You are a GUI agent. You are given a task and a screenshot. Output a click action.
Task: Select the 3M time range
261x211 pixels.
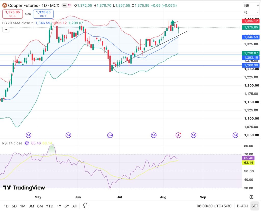pos(31,206)
